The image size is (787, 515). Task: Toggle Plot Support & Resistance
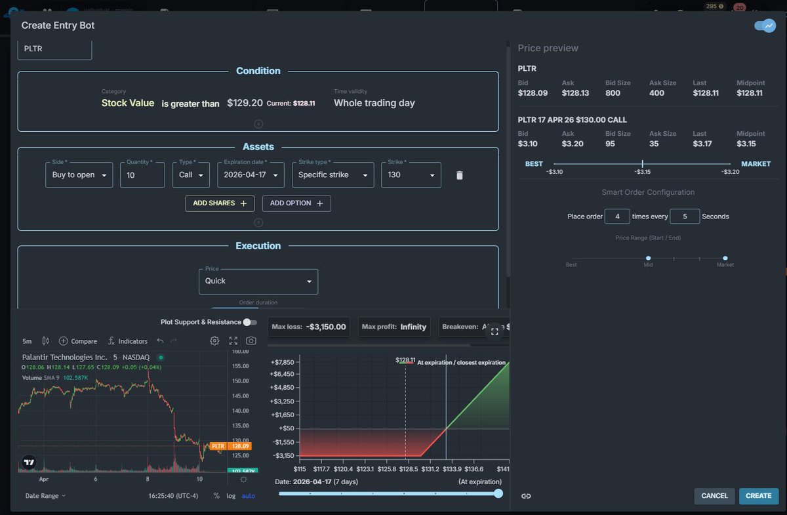click(x=248, y=322)
